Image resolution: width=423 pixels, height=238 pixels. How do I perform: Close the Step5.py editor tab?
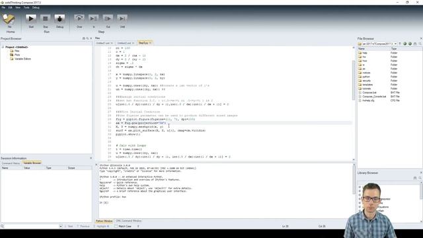pos(150,43)
